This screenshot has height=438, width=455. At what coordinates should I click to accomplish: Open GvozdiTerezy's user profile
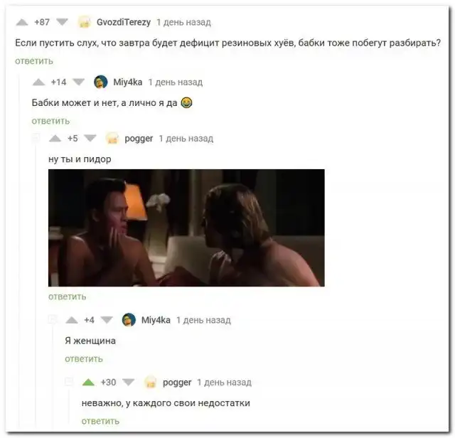[124, 22]
